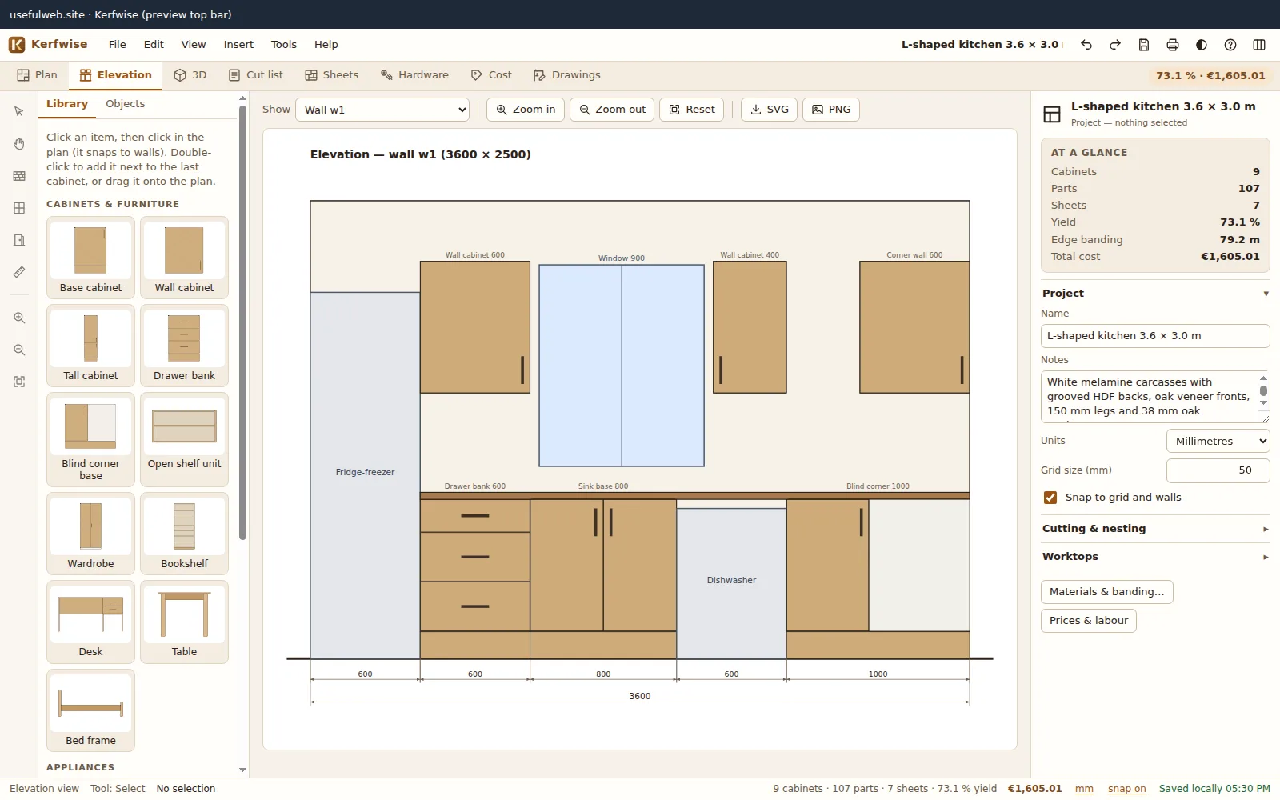The height and width of the screenshot is (800, 1280).
Task: Switch to the Hardware tab
Action: (414, 75)
